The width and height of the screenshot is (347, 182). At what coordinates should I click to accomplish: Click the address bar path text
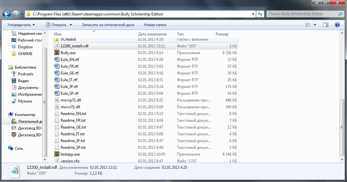(98, 14)
